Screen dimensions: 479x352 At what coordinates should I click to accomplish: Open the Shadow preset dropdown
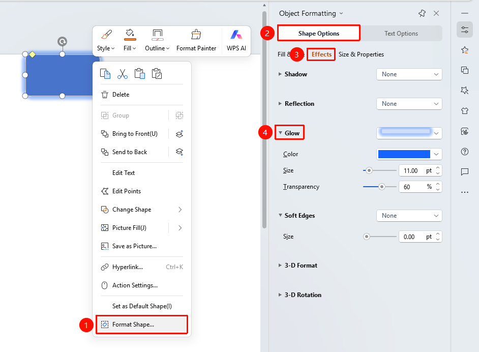pyautogui.click(x=409, y=74)
